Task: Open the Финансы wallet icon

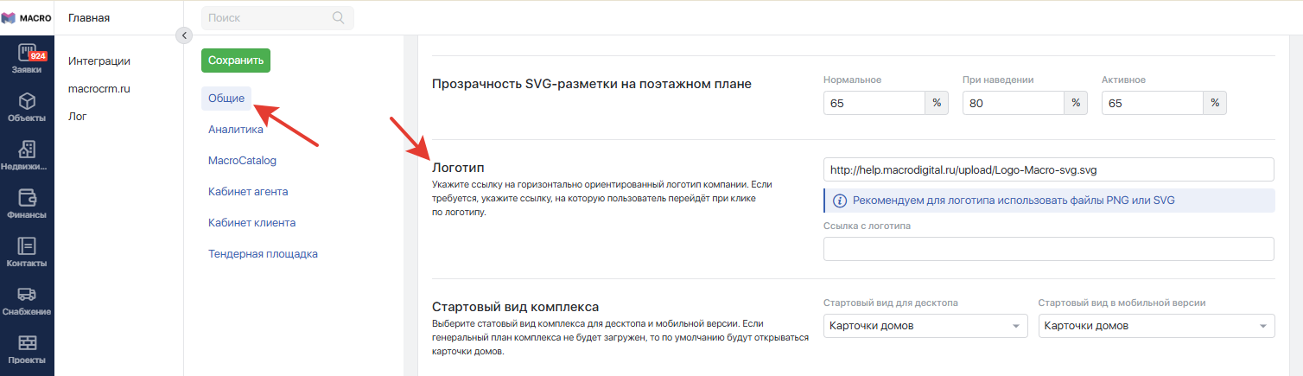Action: [27, 198]
